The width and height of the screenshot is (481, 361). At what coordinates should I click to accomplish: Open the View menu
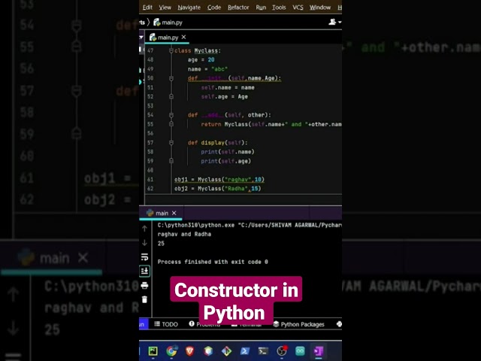(x=165, y=8)
